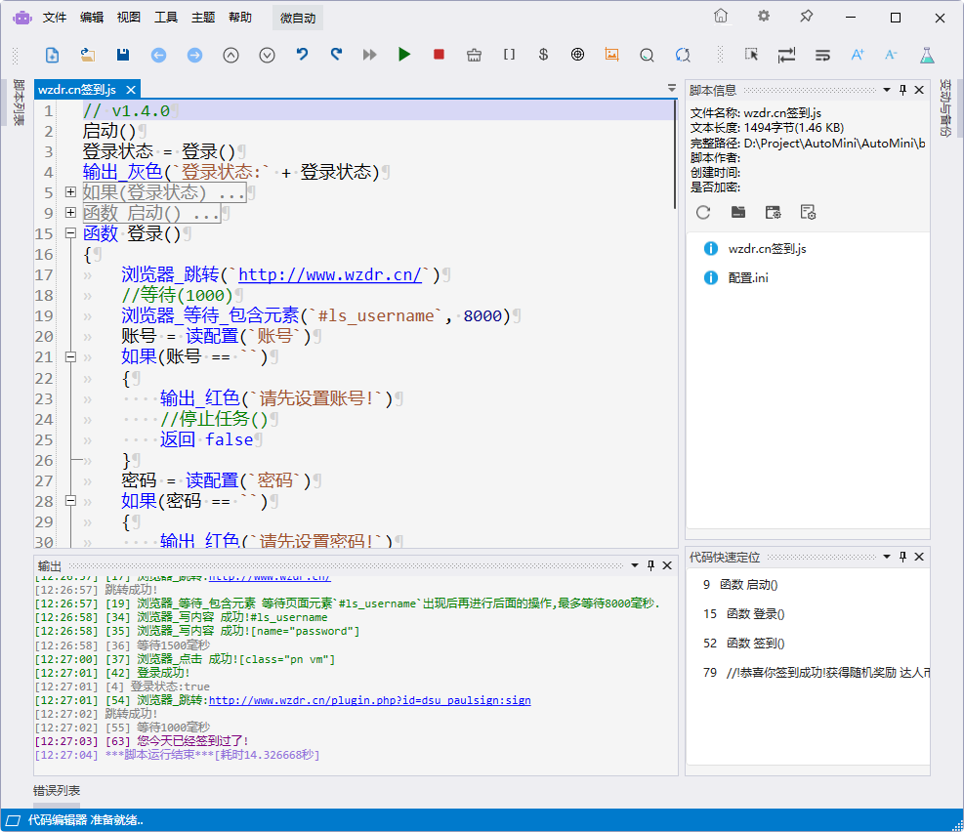Toggle the pin on the 脚本信息 panel

coord(902,90)
